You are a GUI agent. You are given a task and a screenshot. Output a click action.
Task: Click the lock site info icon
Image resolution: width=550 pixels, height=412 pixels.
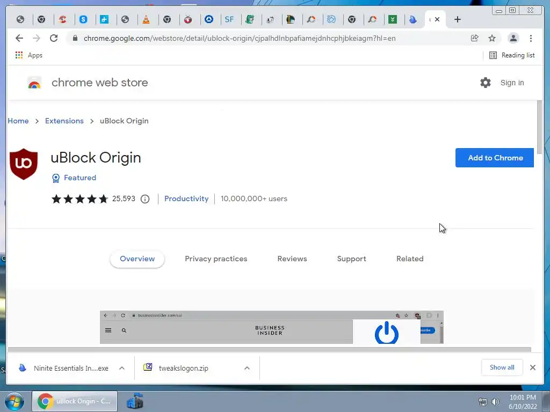coord(75,38)
